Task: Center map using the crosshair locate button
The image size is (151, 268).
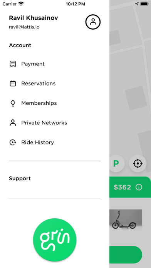Action: (138, 164)
